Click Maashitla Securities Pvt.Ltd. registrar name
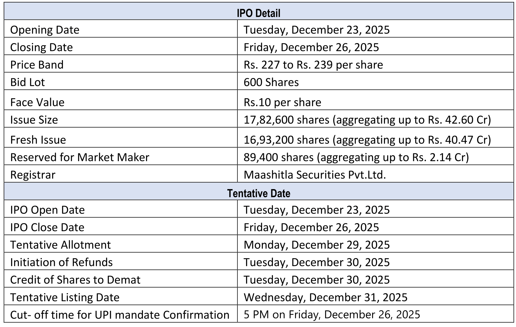 tap(315, 175)
